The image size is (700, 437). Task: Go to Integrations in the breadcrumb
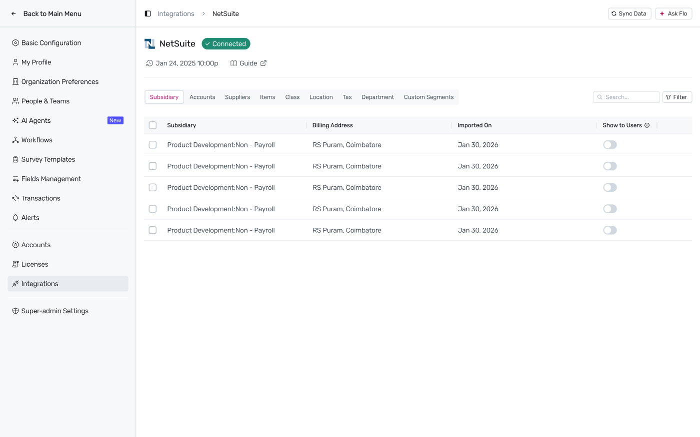click(176, 13)
